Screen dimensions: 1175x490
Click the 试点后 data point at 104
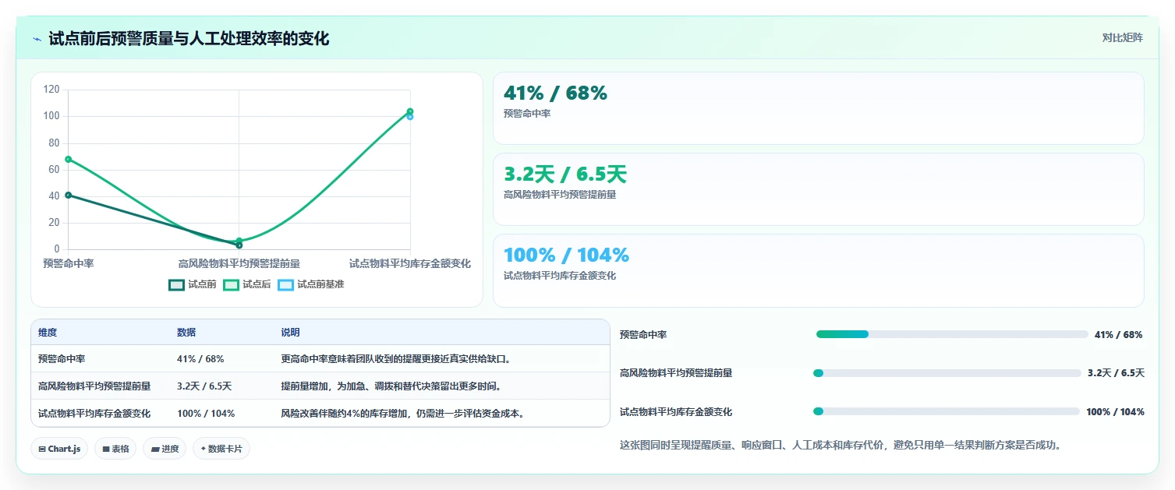click(410, 111)
